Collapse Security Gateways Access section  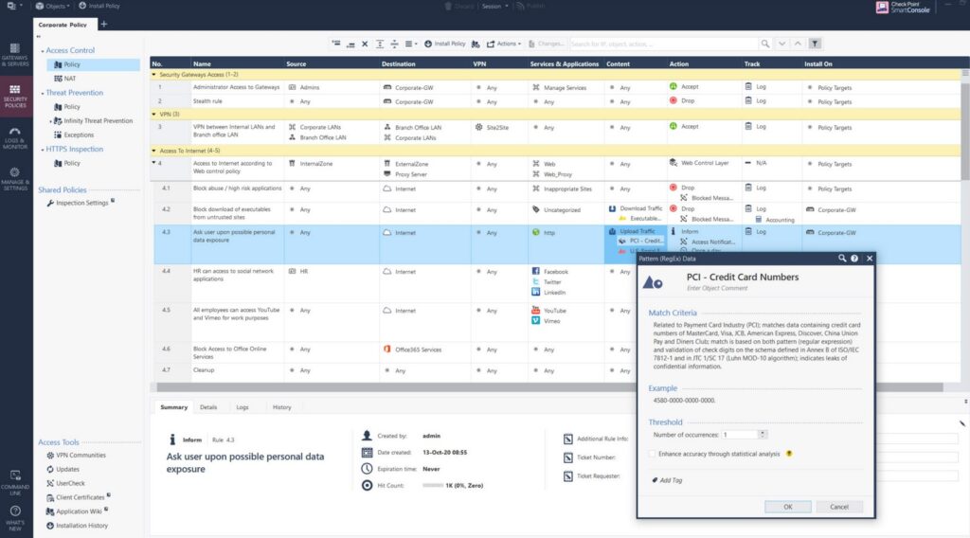coord(154,75)
